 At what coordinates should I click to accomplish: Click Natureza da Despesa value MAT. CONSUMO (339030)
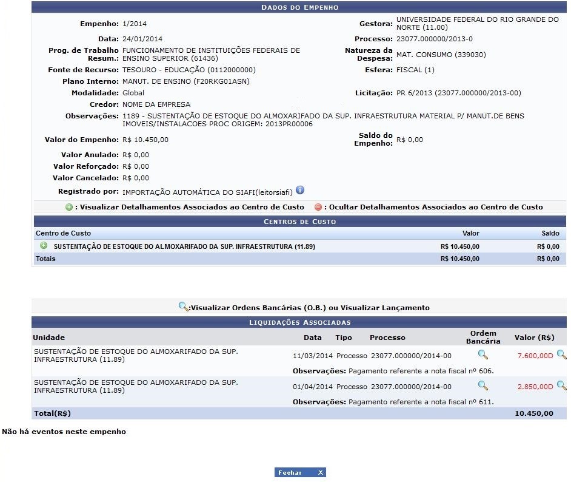[441, 55]
